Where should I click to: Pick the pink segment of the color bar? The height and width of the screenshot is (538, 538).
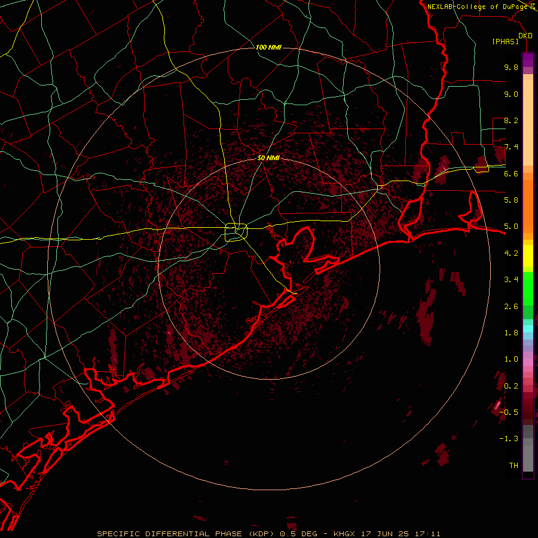pos(528,362)
